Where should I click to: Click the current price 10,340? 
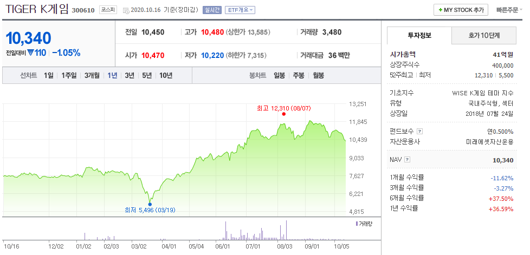point(28,38)
